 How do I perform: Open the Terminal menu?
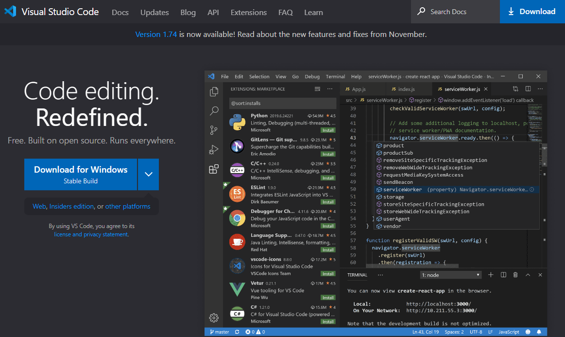coord(335,76)
